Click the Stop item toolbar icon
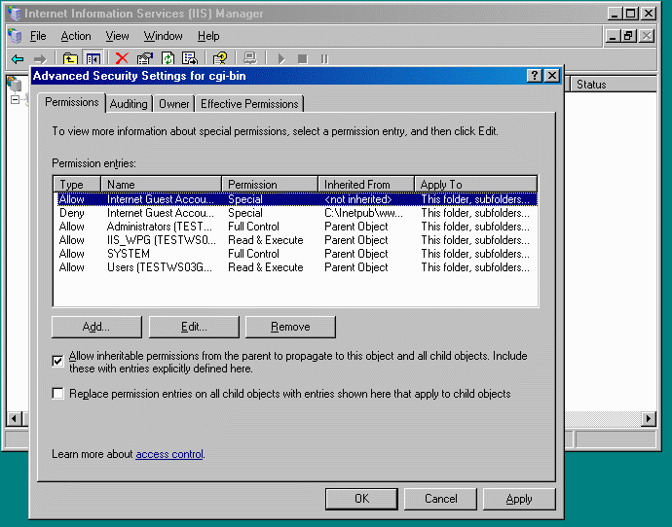This screenshot has height=527, width=672. [303, 58]
